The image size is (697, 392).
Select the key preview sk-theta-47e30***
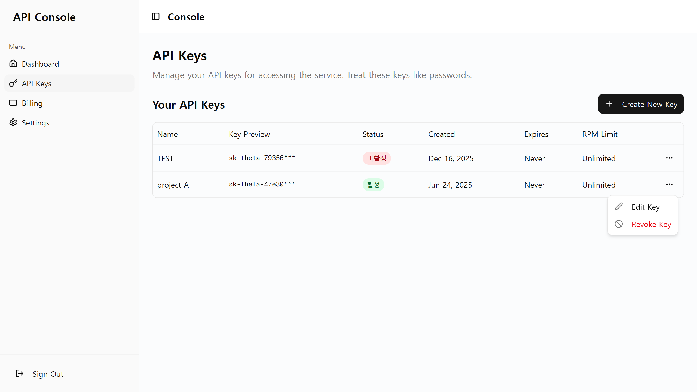261,184
